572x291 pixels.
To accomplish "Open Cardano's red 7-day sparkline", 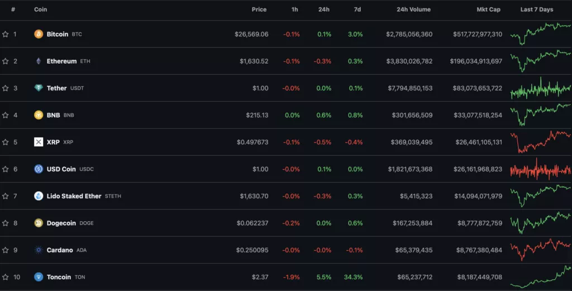I will coord(541,250).
